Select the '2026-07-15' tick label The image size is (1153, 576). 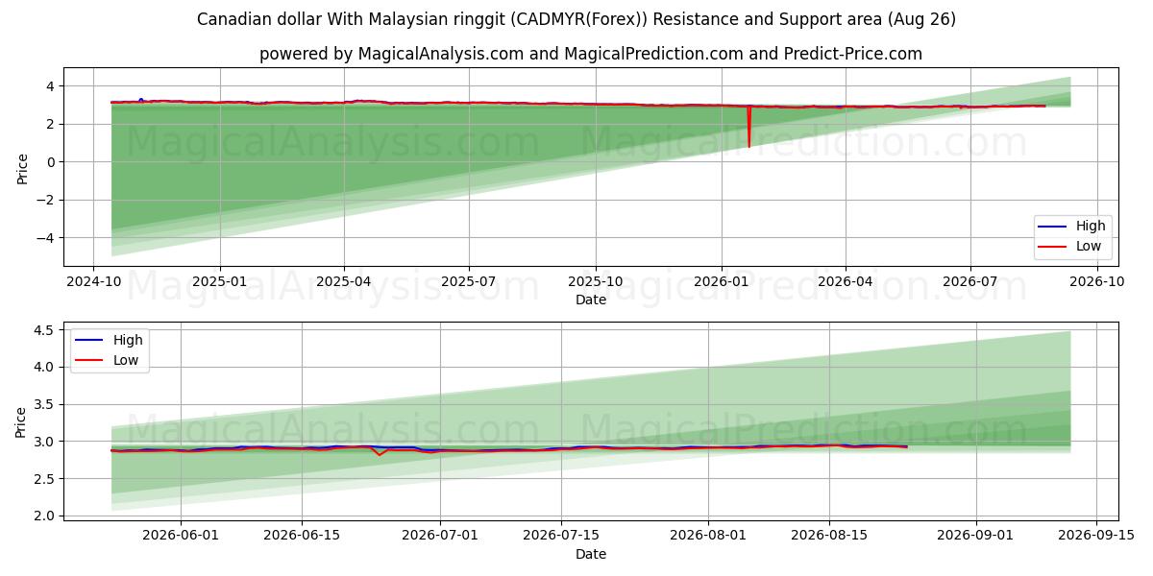(561, 537)
